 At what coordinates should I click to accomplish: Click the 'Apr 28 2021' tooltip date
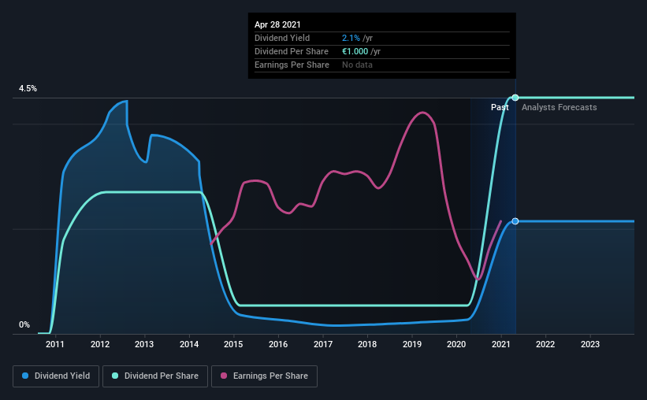(277, 24)
